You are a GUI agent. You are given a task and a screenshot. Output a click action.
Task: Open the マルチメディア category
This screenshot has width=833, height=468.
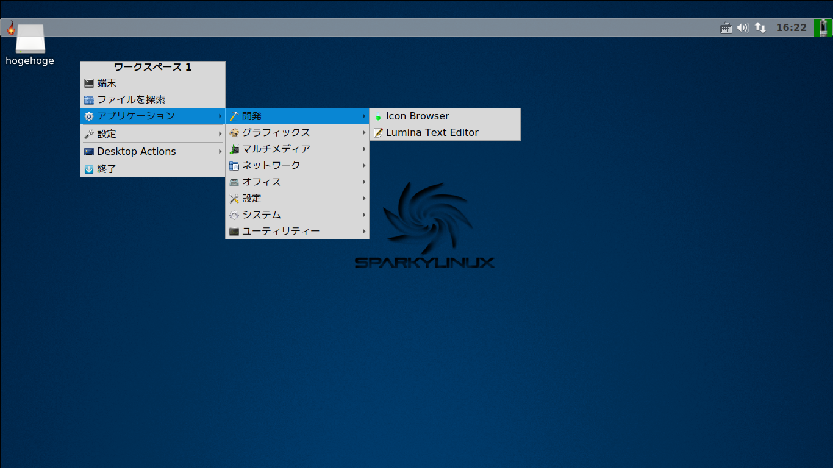click(x=297, y=149)
